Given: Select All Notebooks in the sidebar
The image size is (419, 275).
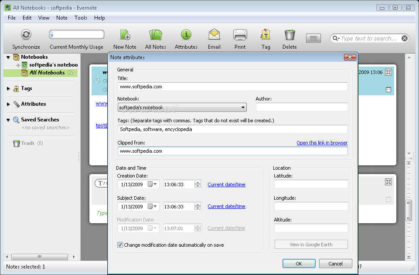Looking at the screenshot, I should click(x=47, y=73).
